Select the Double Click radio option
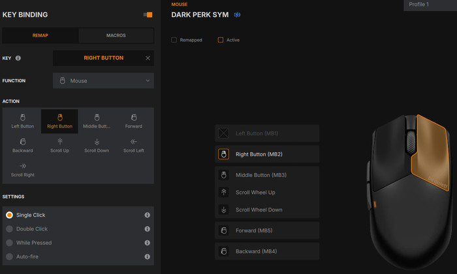 click(9, 229)
